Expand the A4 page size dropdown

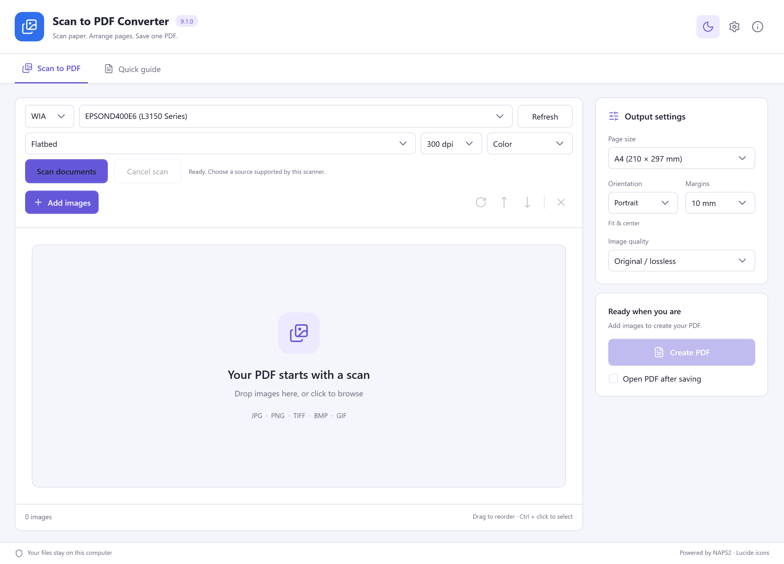(x=681, y=158)
